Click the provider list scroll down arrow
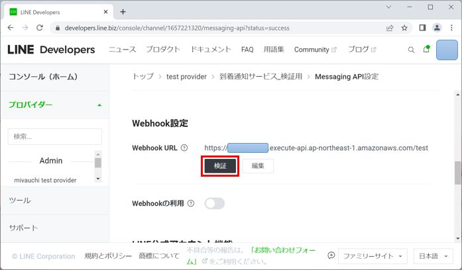The image size is (462, 270). pyautogui.click(x=98, y=179)
